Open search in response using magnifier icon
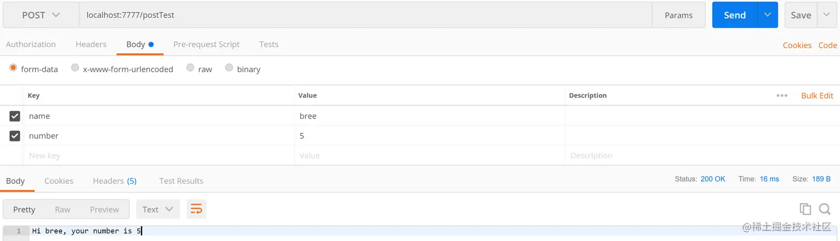 825,209
